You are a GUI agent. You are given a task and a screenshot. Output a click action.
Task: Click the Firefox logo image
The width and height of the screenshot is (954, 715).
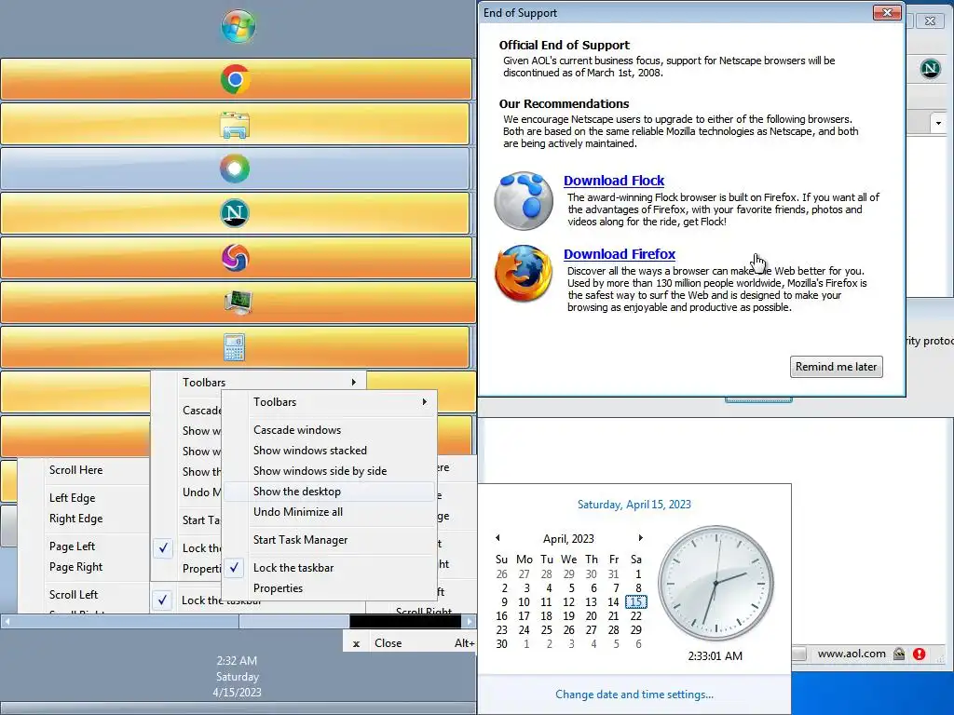524,274
